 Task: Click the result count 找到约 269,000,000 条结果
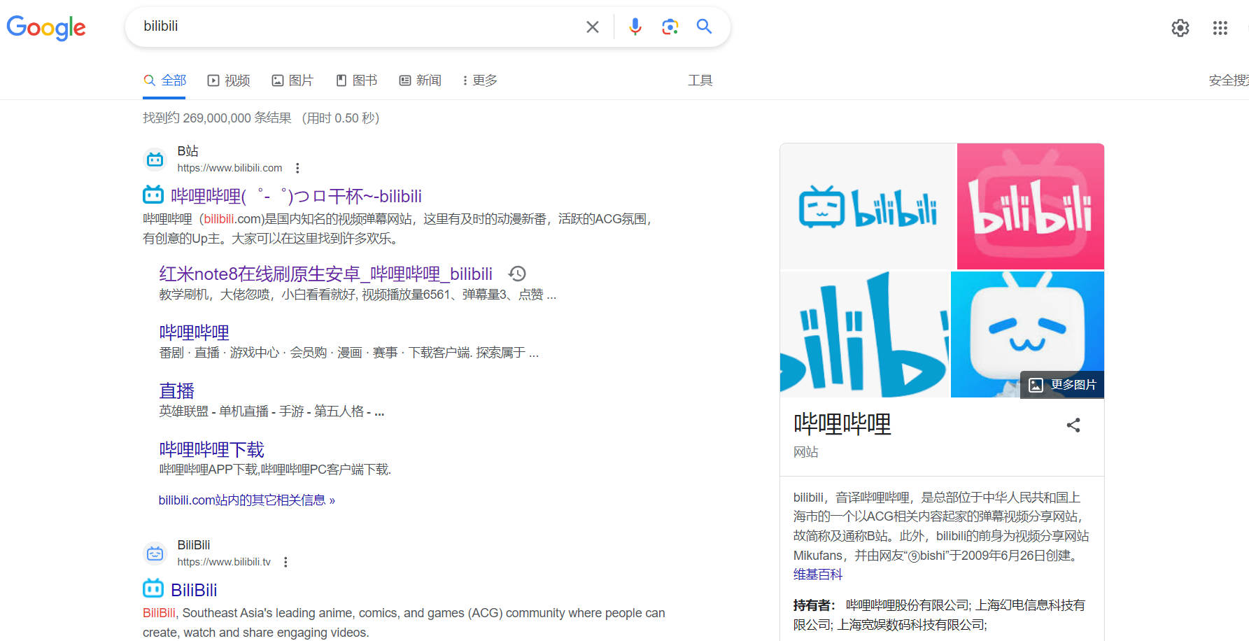click(x=217, y=118)
